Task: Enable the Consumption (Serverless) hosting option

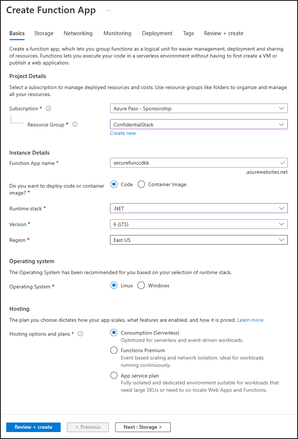Action: point(114,332)
